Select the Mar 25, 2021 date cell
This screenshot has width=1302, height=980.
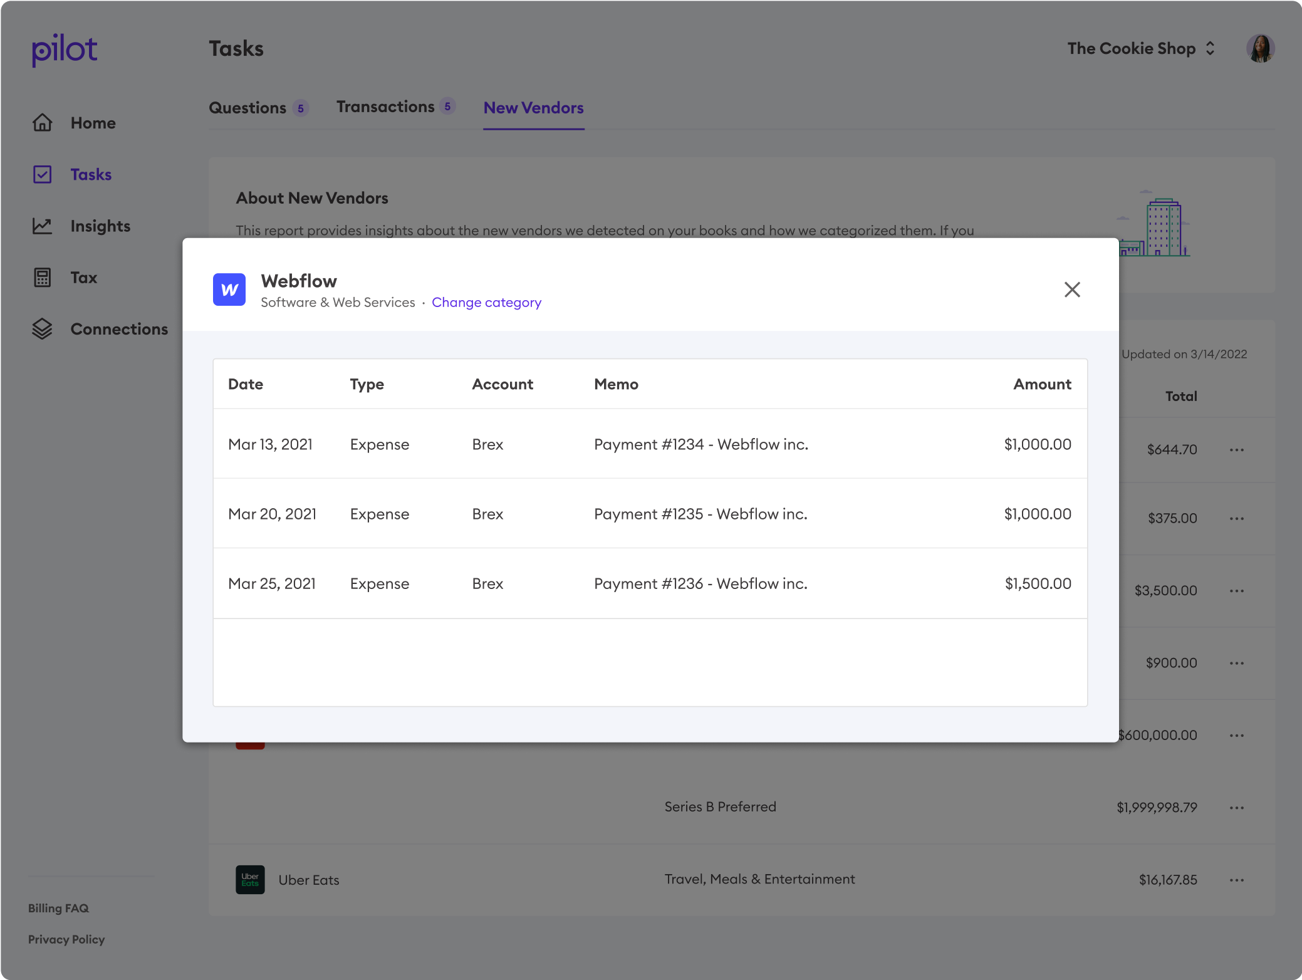[x=272, y=583]
